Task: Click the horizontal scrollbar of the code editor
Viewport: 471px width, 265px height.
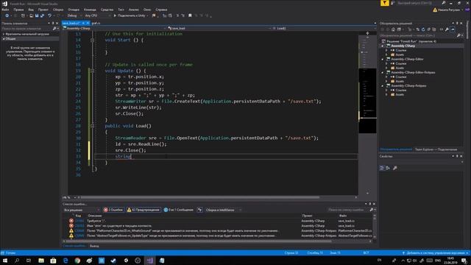Action: (x=199, y=197)
